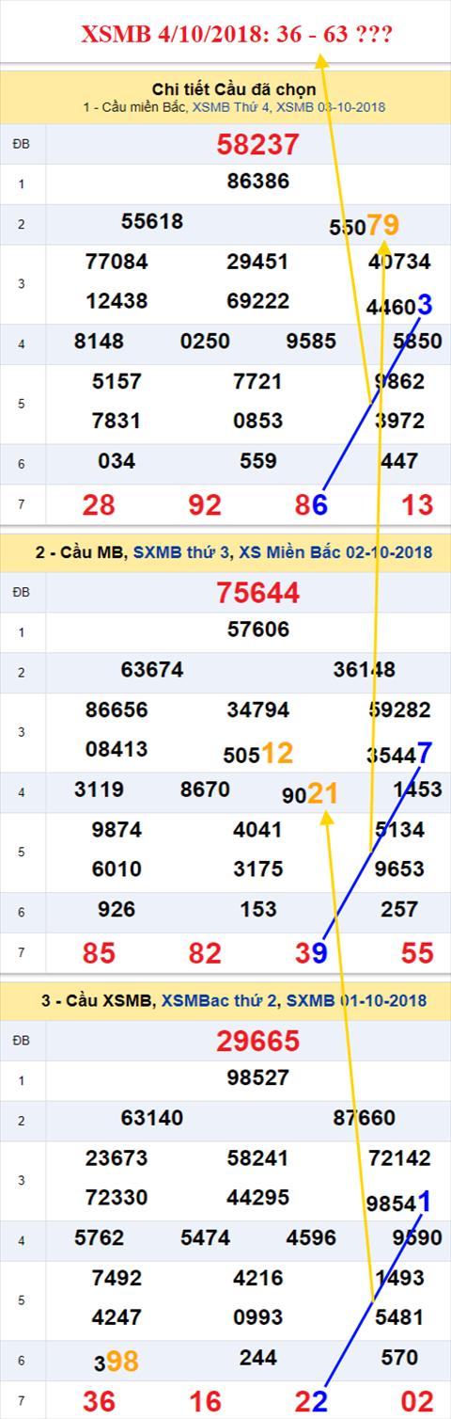The image size is (451, 1419).
Task: Select seventh prize number 02
Action: pos(417,1401)
